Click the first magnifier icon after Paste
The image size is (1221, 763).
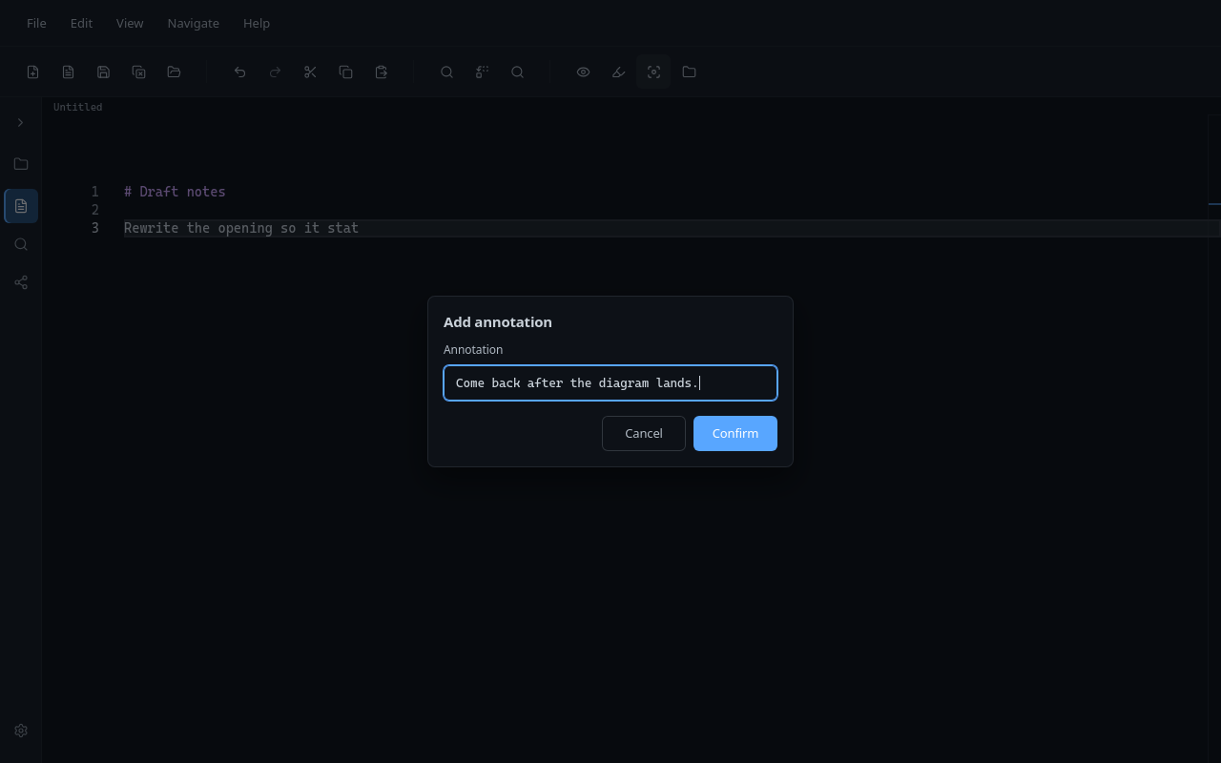446,72
